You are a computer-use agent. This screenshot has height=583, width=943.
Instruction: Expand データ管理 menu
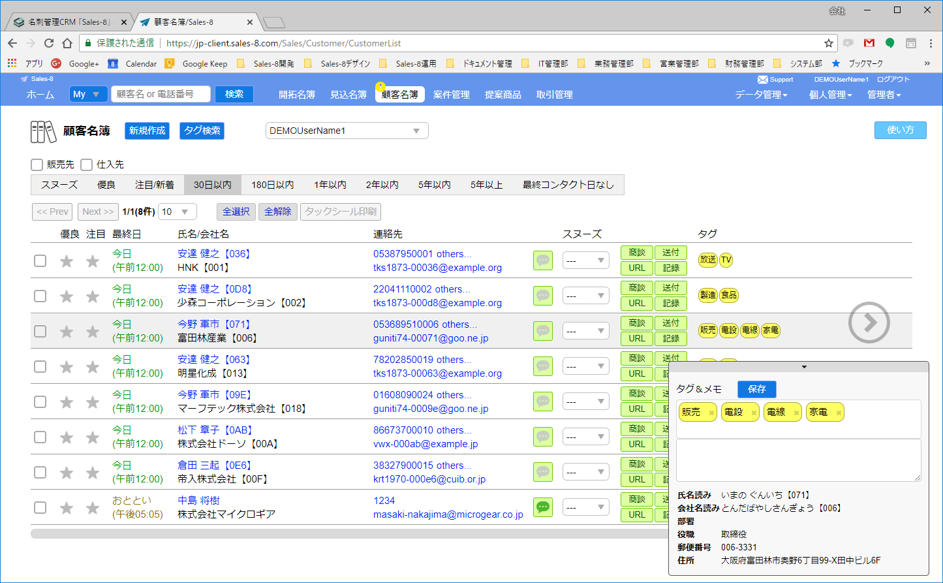coord(761,95)
